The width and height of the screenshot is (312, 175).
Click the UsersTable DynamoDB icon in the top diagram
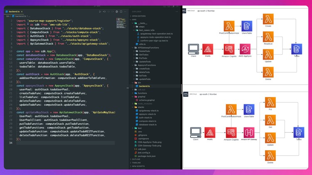[247, 26]
